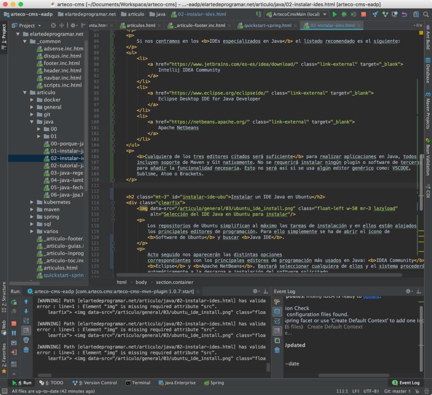Open Search Everywhere with the magnifier icon
The width and height of the screenshot is (432, 395).
(425, 14)
